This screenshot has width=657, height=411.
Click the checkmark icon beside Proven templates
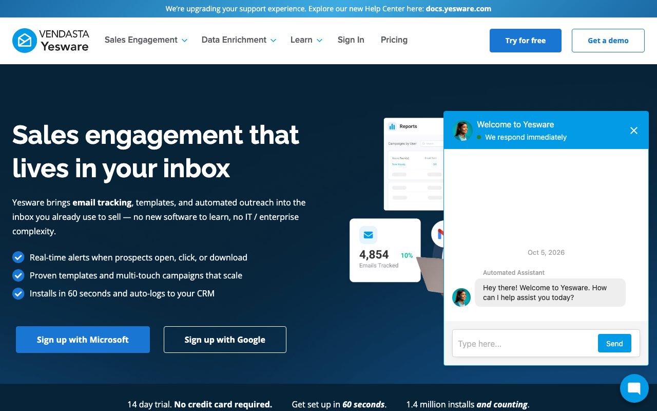click(x=18, y=275)
